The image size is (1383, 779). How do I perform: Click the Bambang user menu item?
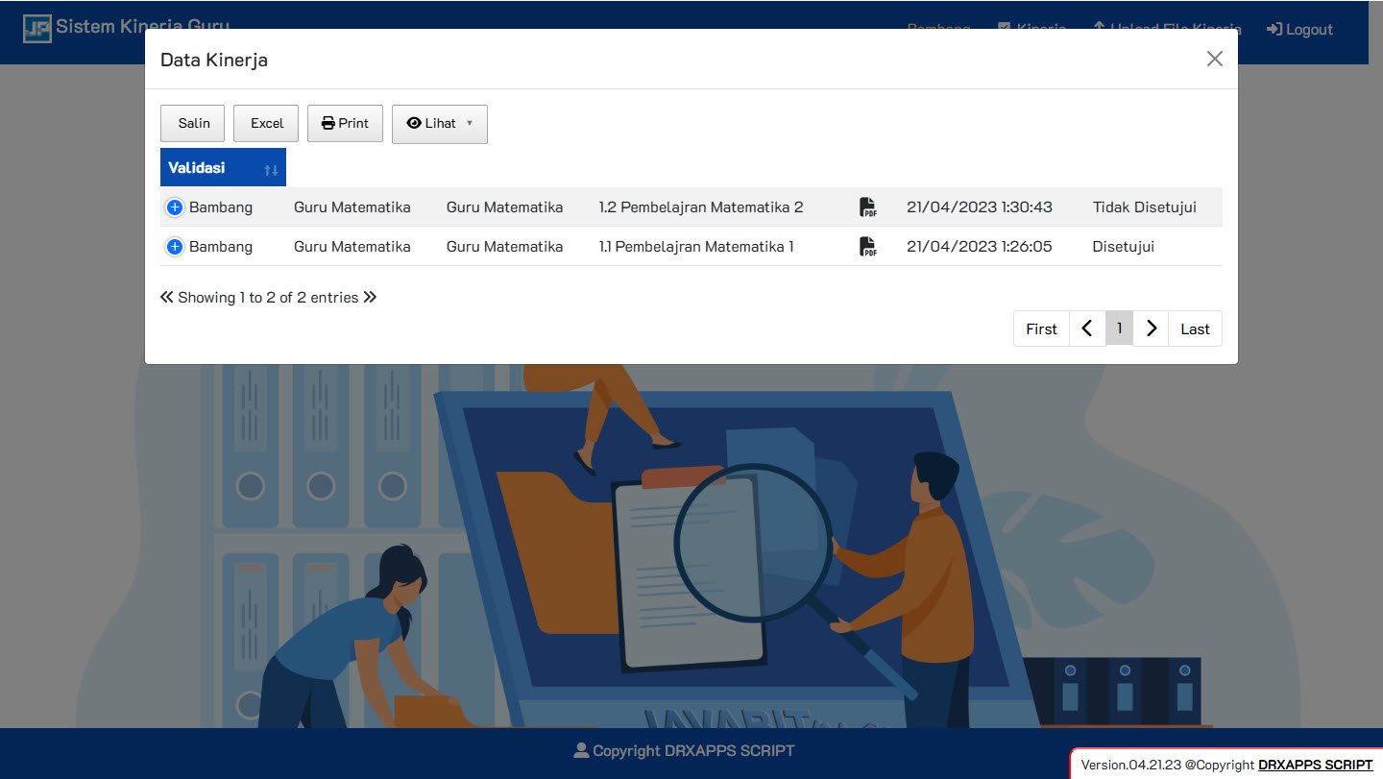click(938, 29)
